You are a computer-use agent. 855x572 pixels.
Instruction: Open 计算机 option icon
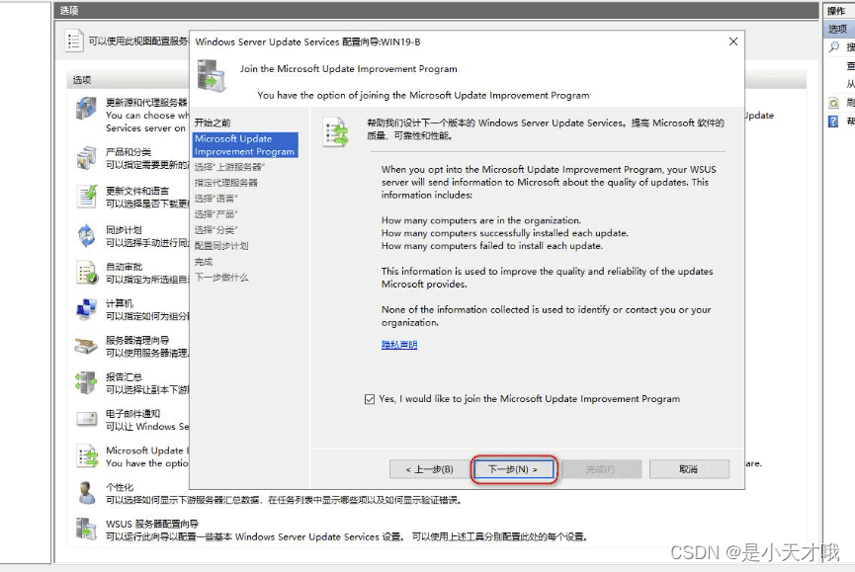(86, 309)
